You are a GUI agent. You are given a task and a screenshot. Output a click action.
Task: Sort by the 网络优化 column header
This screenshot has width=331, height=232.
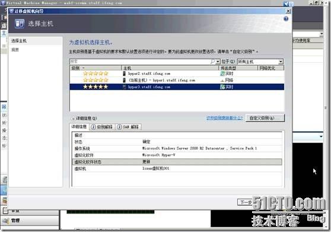tap(271, 68)
